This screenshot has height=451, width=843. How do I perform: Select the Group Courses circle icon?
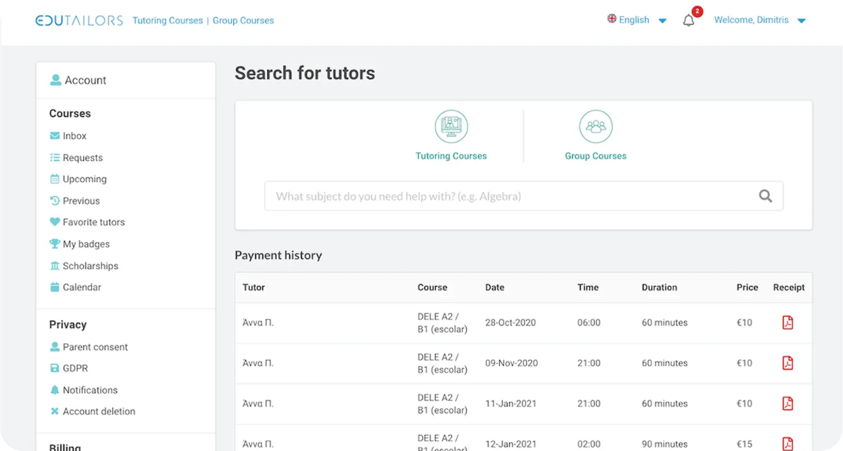pos(595,126)
